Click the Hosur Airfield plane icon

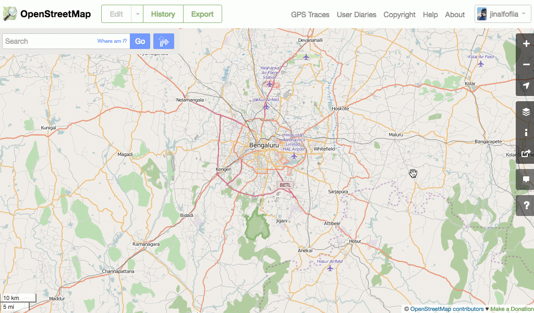pos(330,268)
